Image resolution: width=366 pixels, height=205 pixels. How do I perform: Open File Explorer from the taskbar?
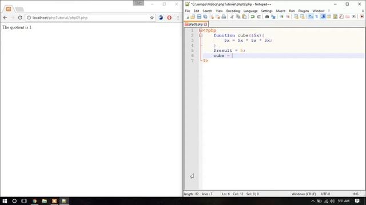45,201
